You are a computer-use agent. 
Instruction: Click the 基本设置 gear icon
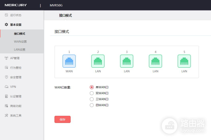point(6,25)
